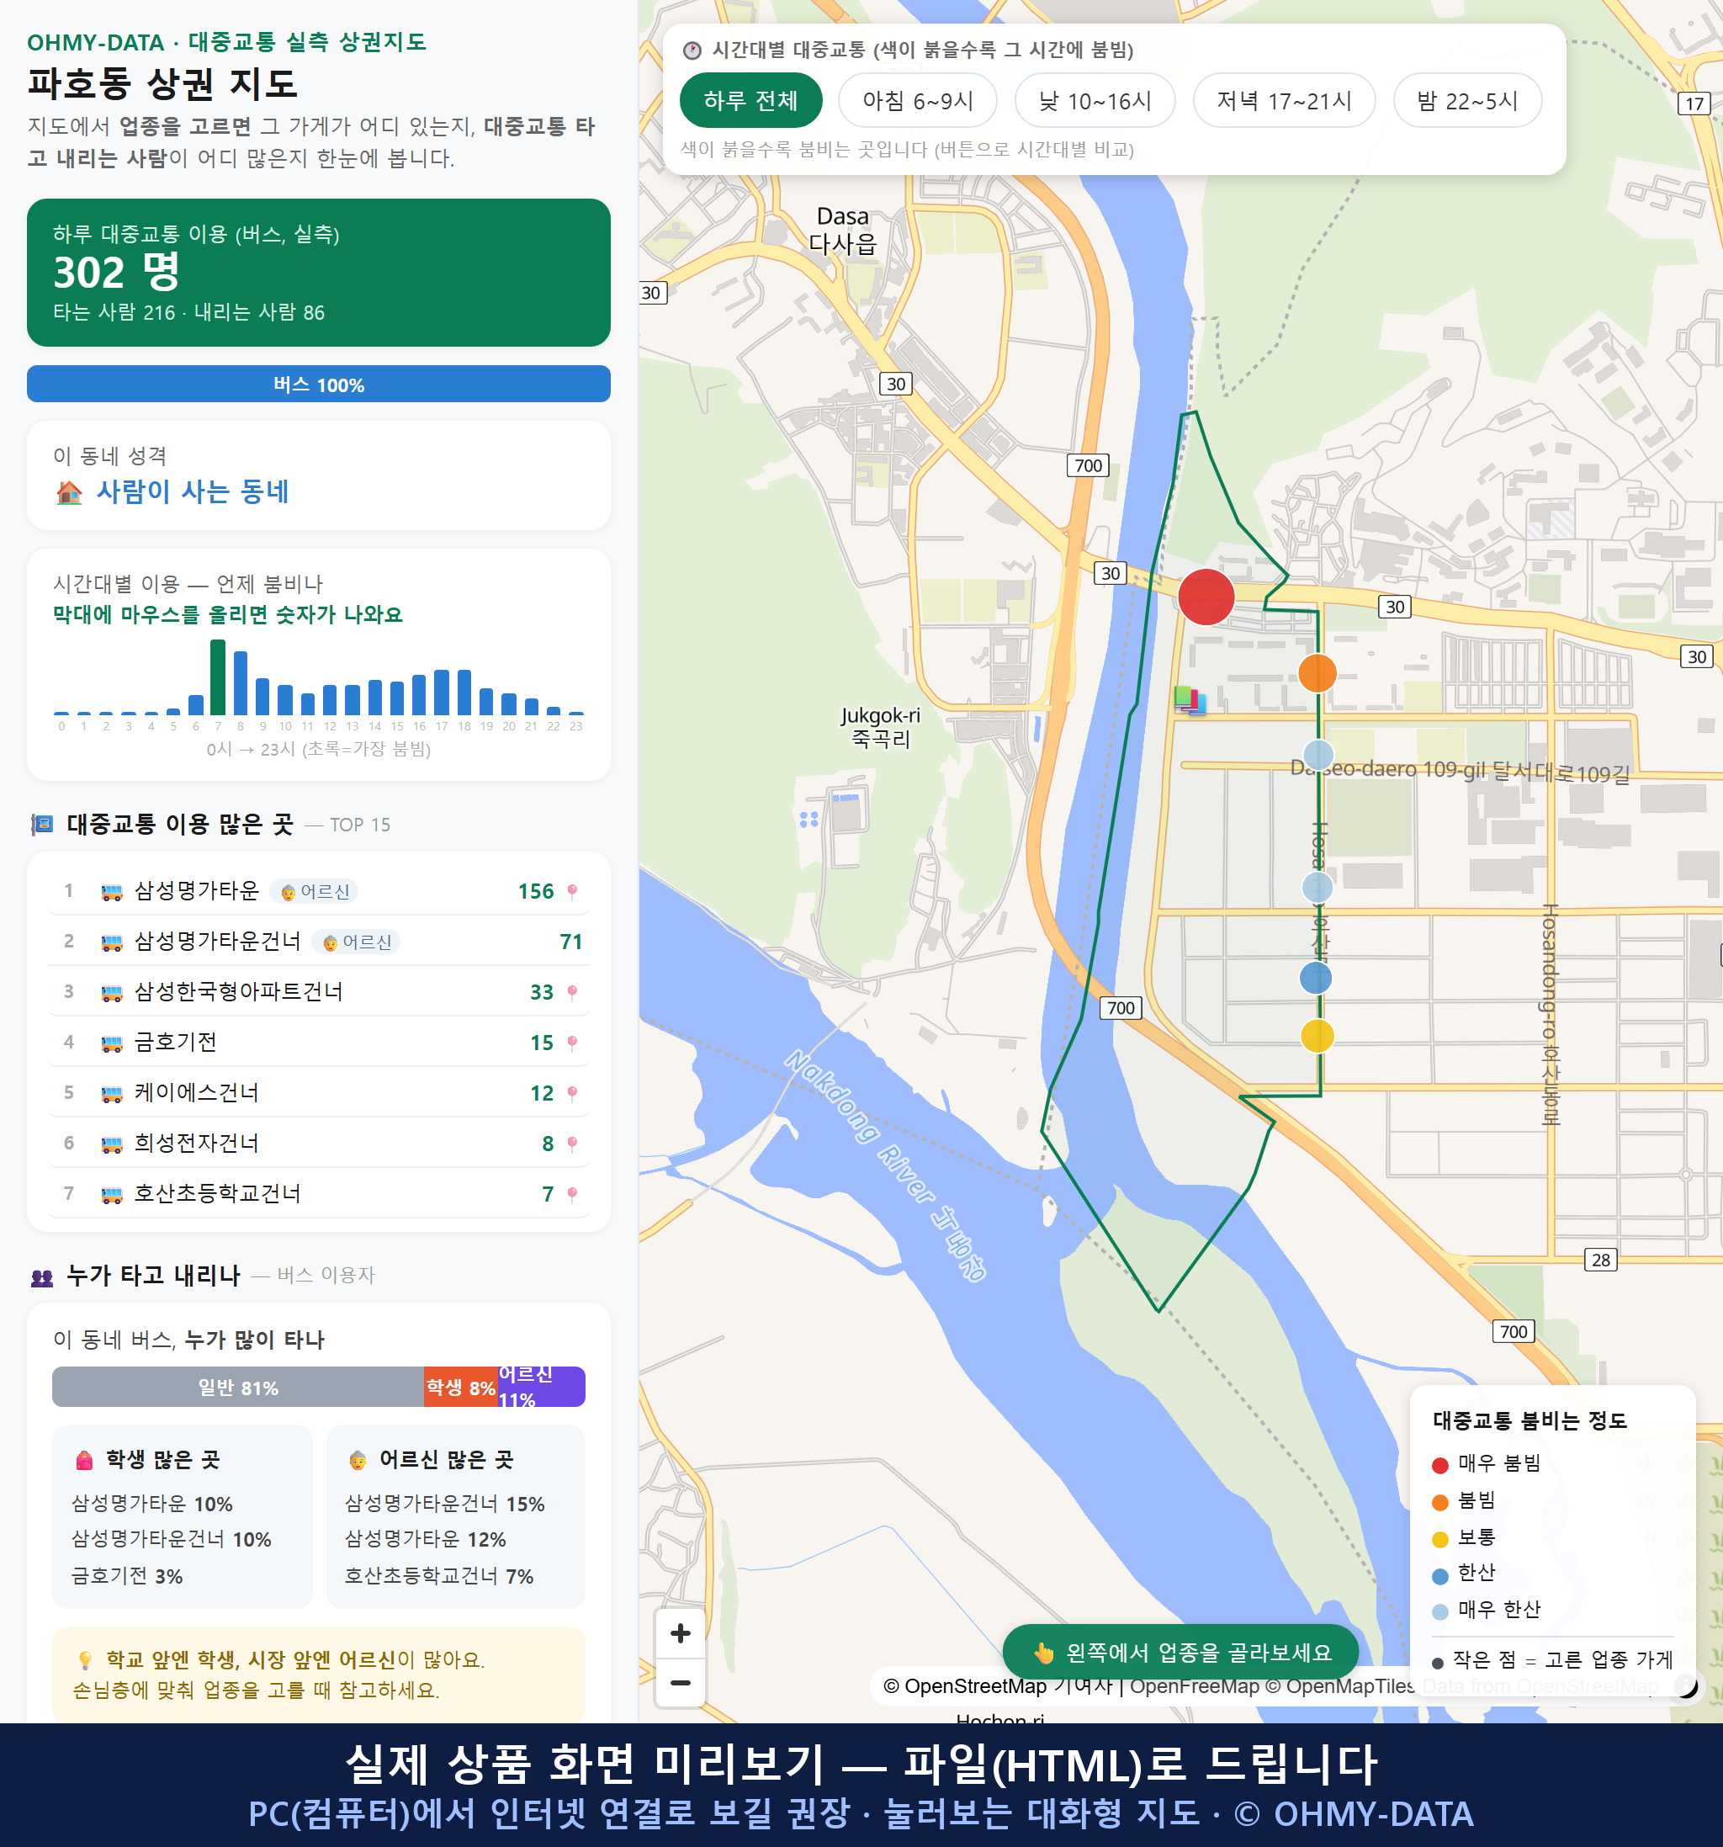The height and width of the screenshot is (1847, 1723).
Task: Click the clock icon in time filter panel
Action: tap(692, 50)
